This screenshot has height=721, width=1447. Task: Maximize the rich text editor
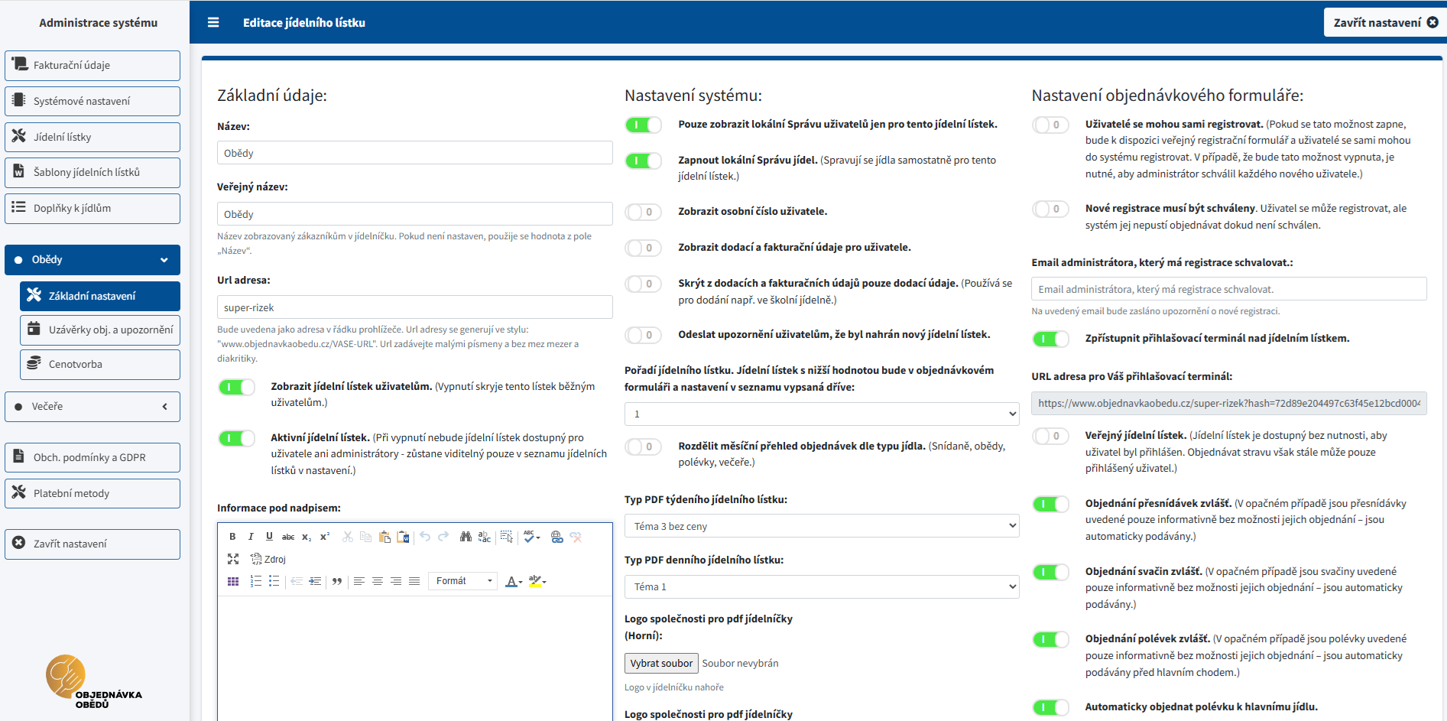pos(233,559)
